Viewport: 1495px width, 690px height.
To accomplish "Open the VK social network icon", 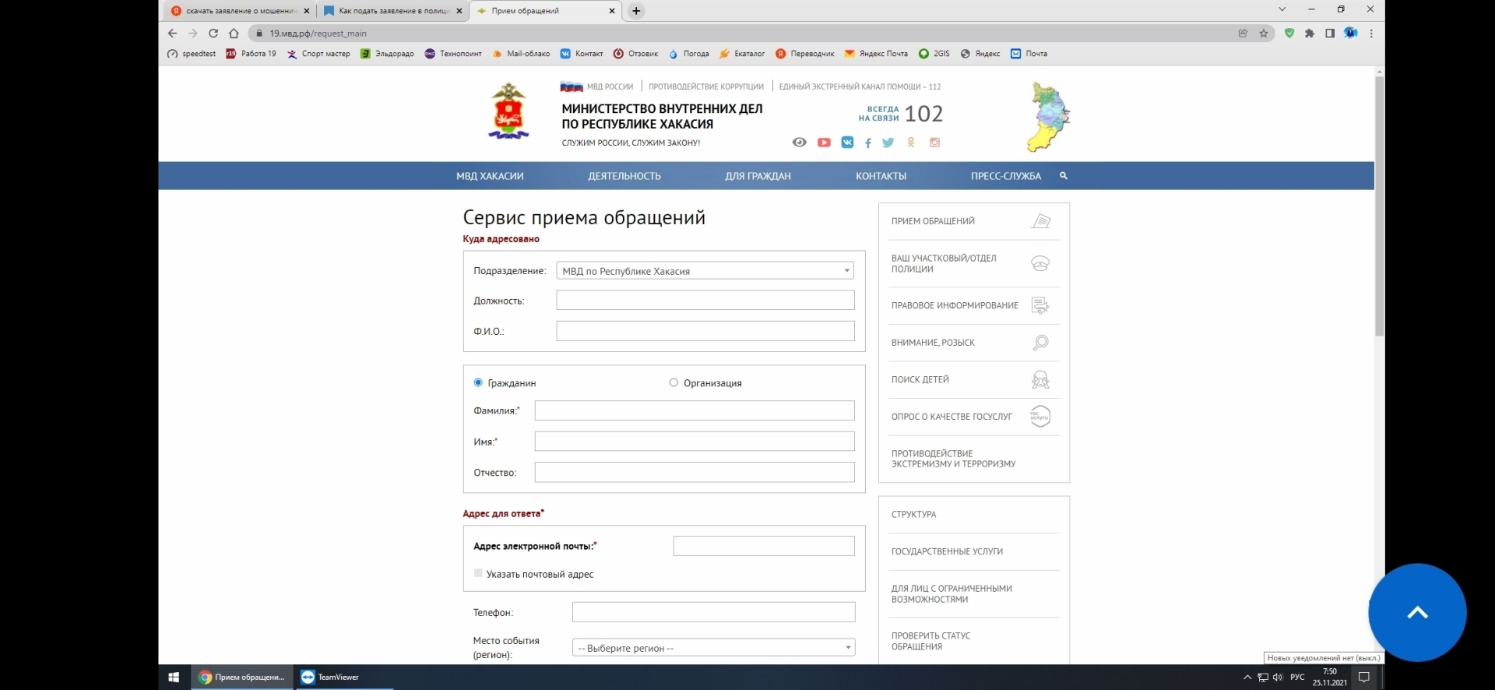I will tap(847, 143).
